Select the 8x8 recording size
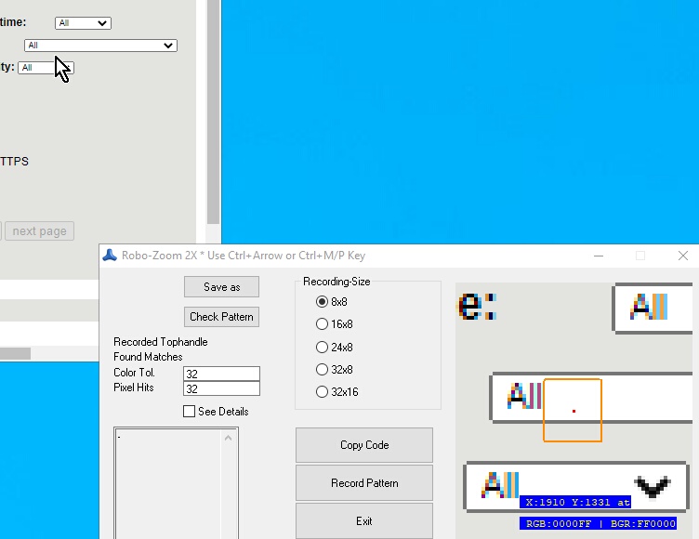 point(323,302)
